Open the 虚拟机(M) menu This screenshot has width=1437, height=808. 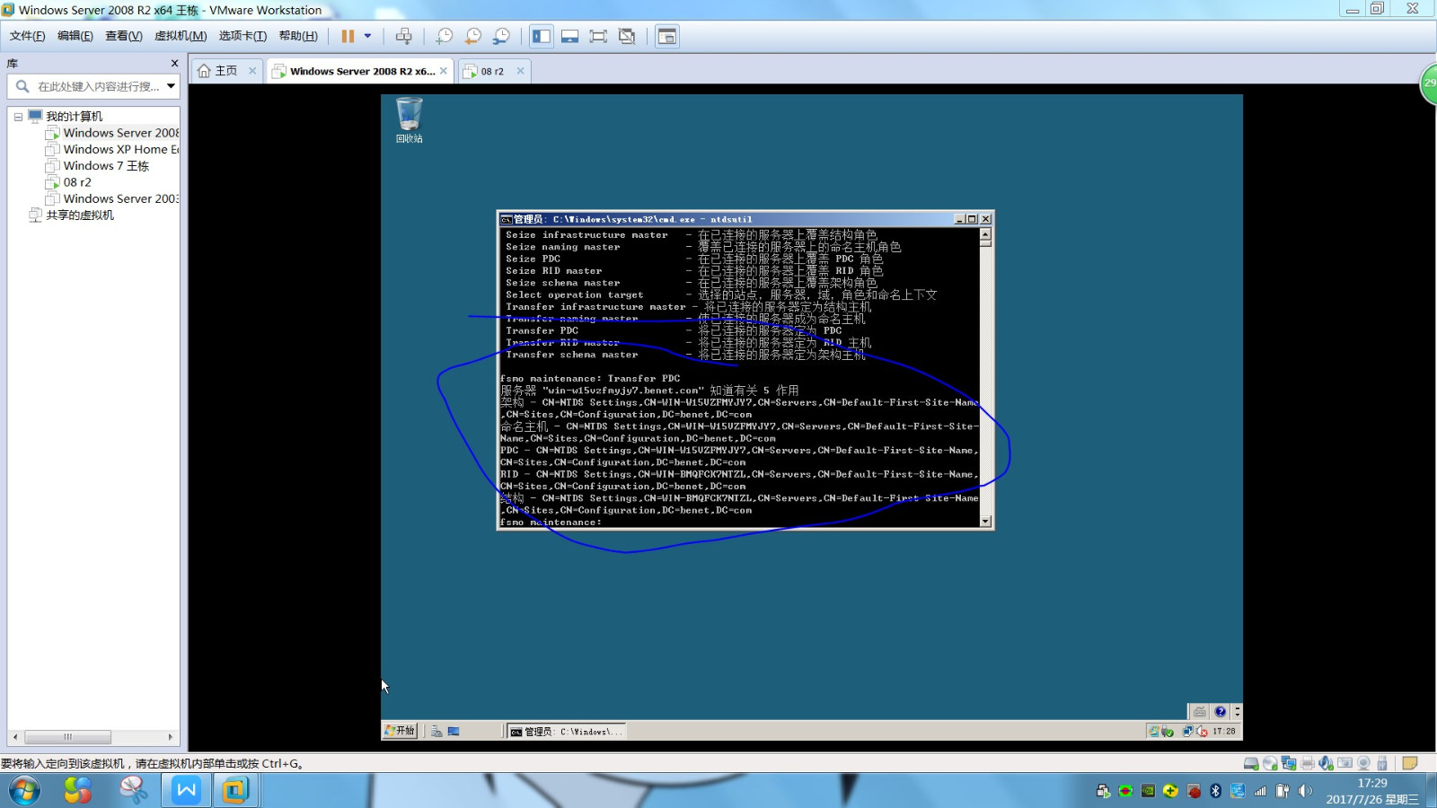point(181,36)
